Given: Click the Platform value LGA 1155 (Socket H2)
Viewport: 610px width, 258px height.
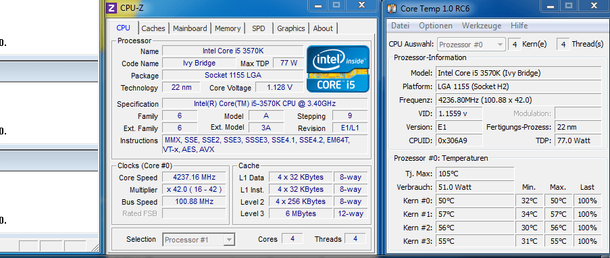Looking at the screenshot, I should 519,86.
